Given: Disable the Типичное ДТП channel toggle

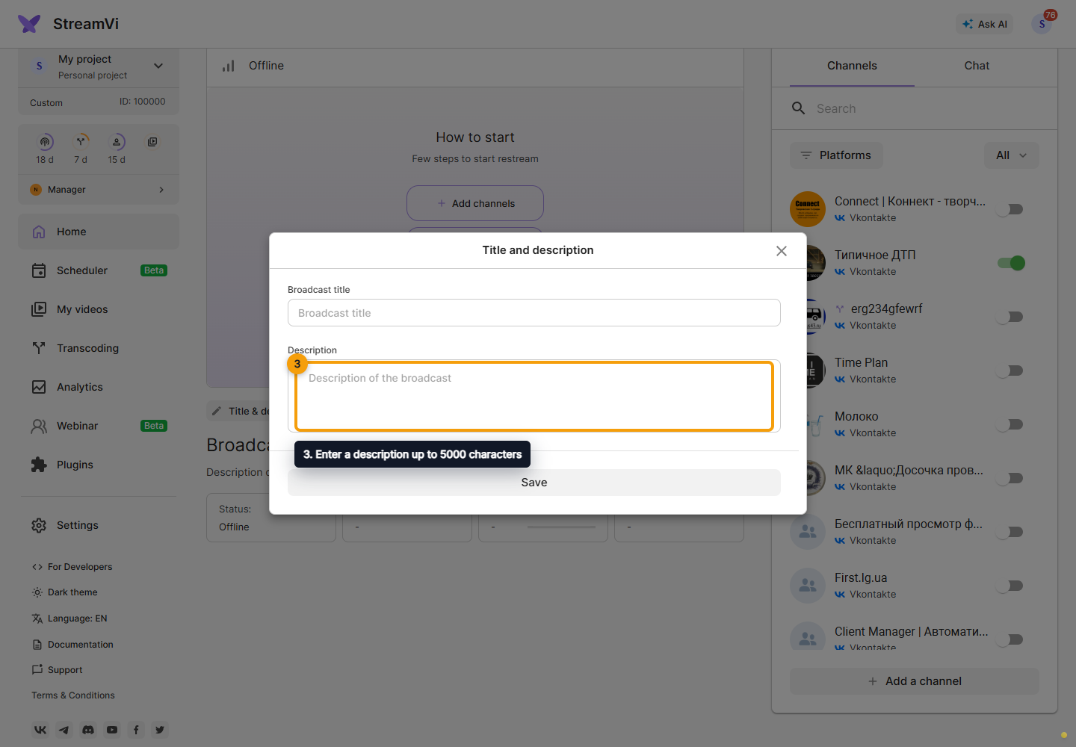Looking at the screenshot, I should (1011, 263).
